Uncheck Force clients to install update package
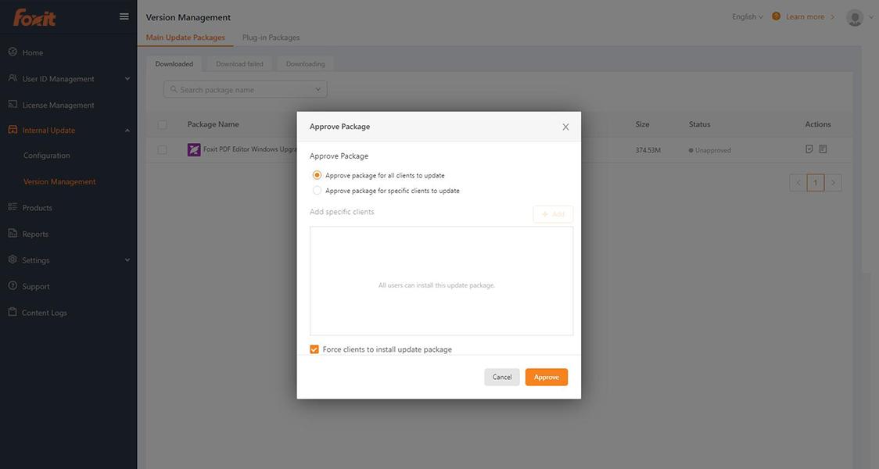 click(314, 349)
